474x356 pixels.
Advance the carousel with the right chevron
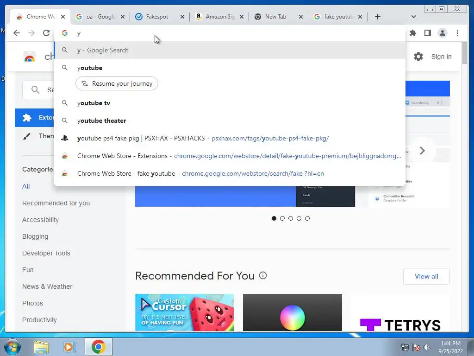pyautogui.click(x=422, y=151)
